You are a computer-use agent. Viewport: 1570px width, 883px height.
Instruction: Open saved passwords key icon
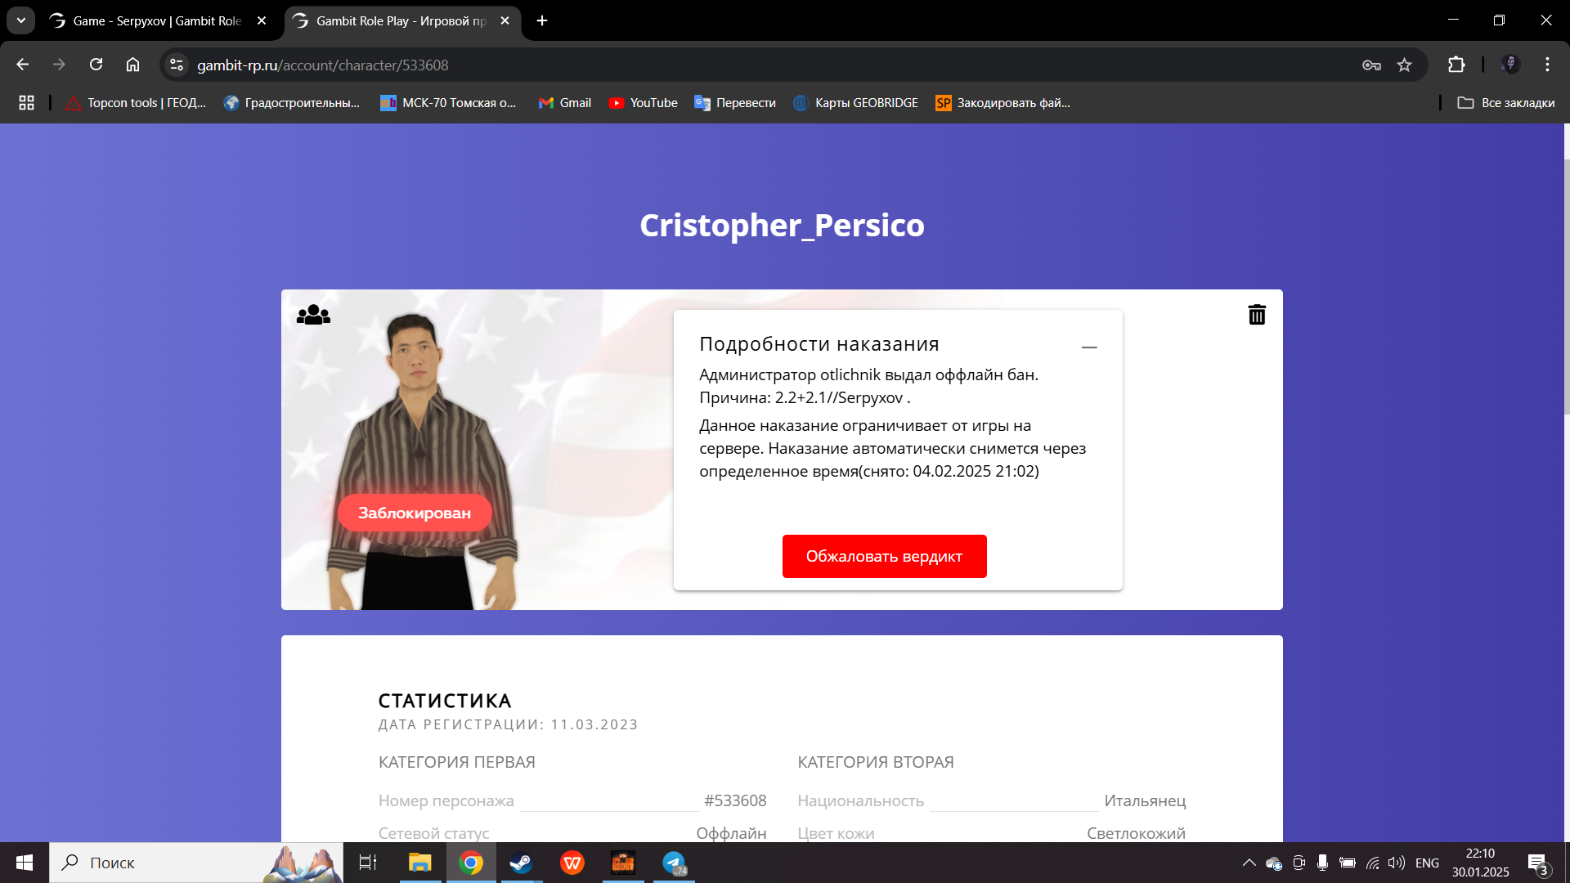click(1371, 65)
